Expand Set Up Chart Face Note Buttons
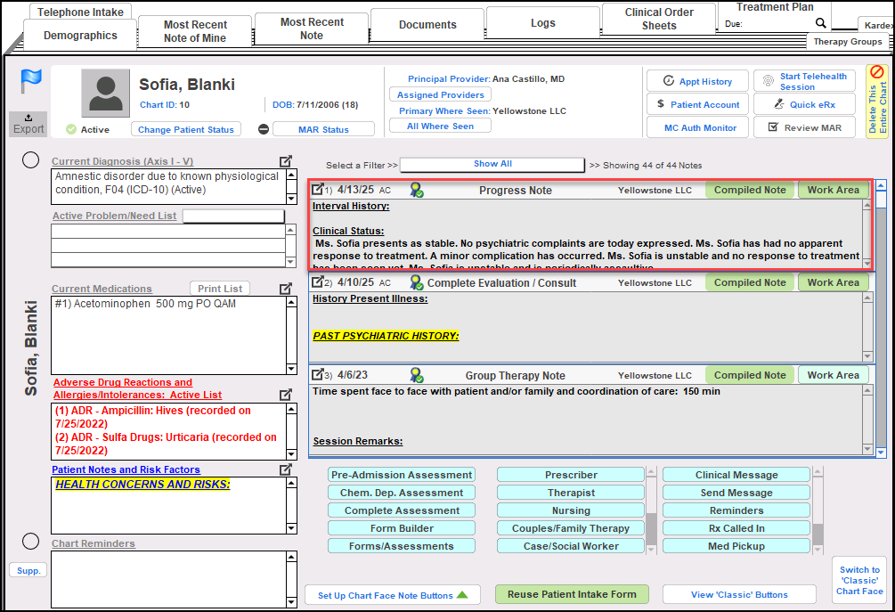 (393, 595)
